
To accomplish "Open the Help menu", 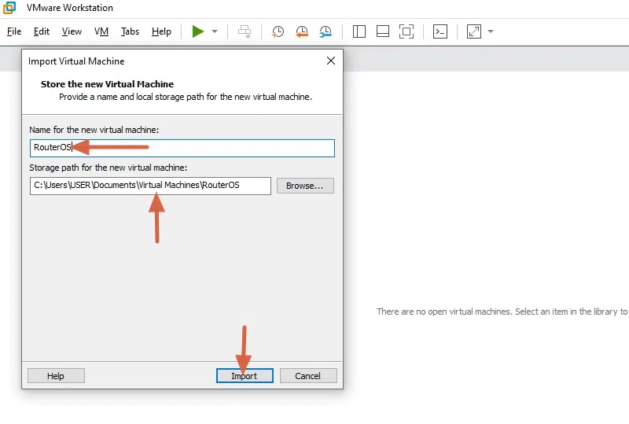I will [x=161, y=31].
